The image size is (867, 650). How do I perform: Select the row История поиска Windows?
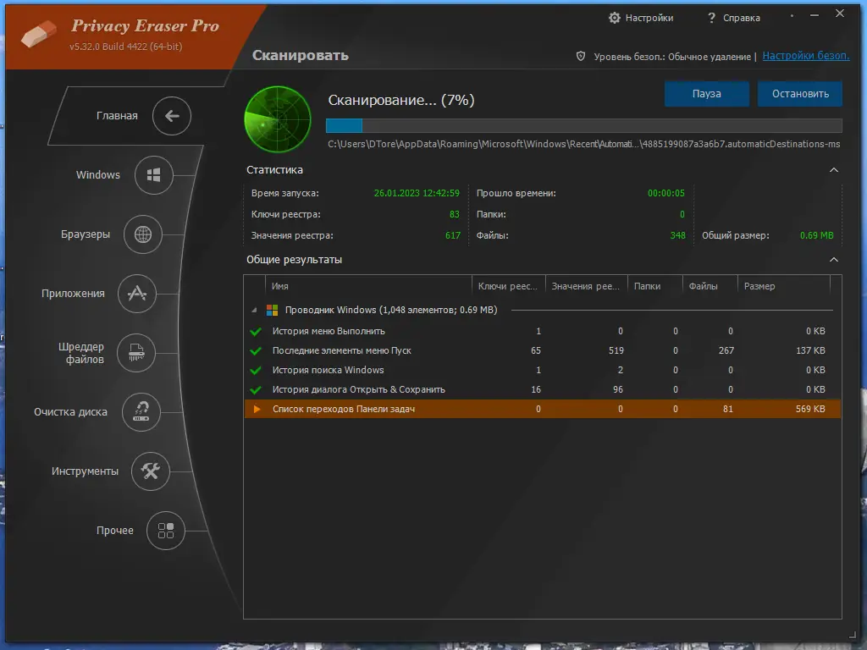pos(543,370)
